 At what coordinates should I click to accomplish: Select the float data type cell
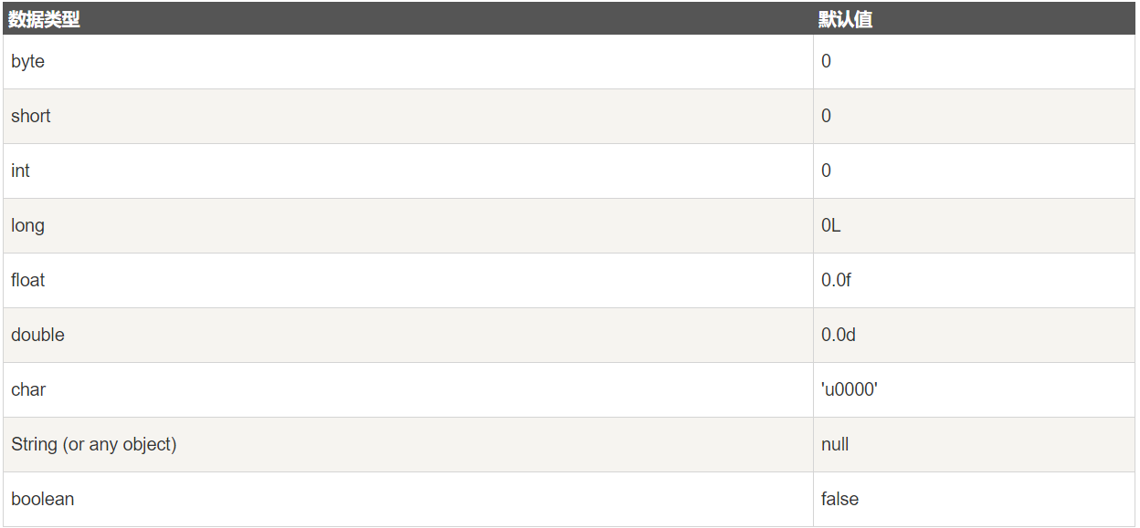[28, 281]
